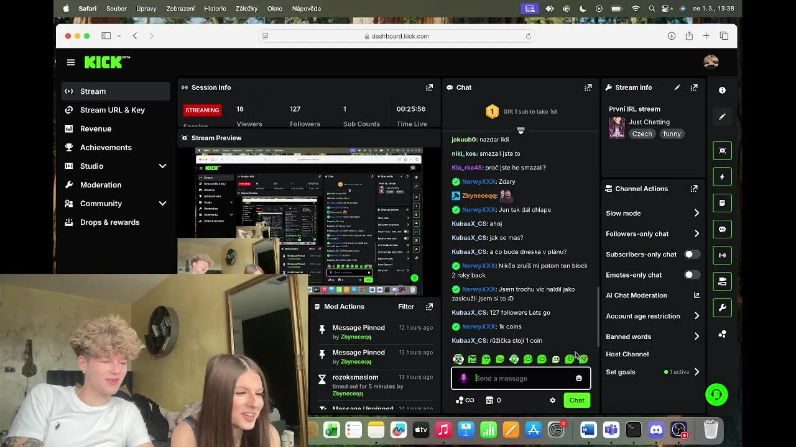
Task: Go to Achievements page
Action: 116,148
